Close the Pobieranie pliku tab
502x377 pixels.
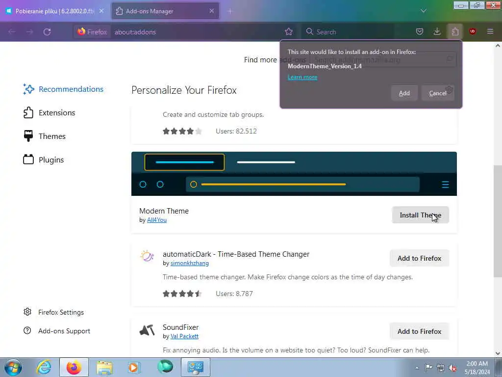click(101, 11)
